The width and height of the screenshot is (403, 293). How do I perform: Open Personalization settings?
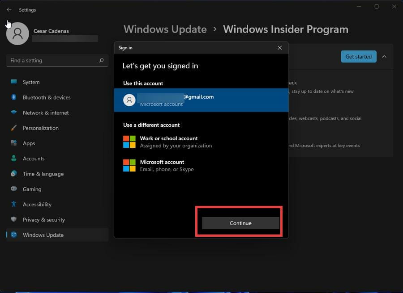click(x=57, y=128)
